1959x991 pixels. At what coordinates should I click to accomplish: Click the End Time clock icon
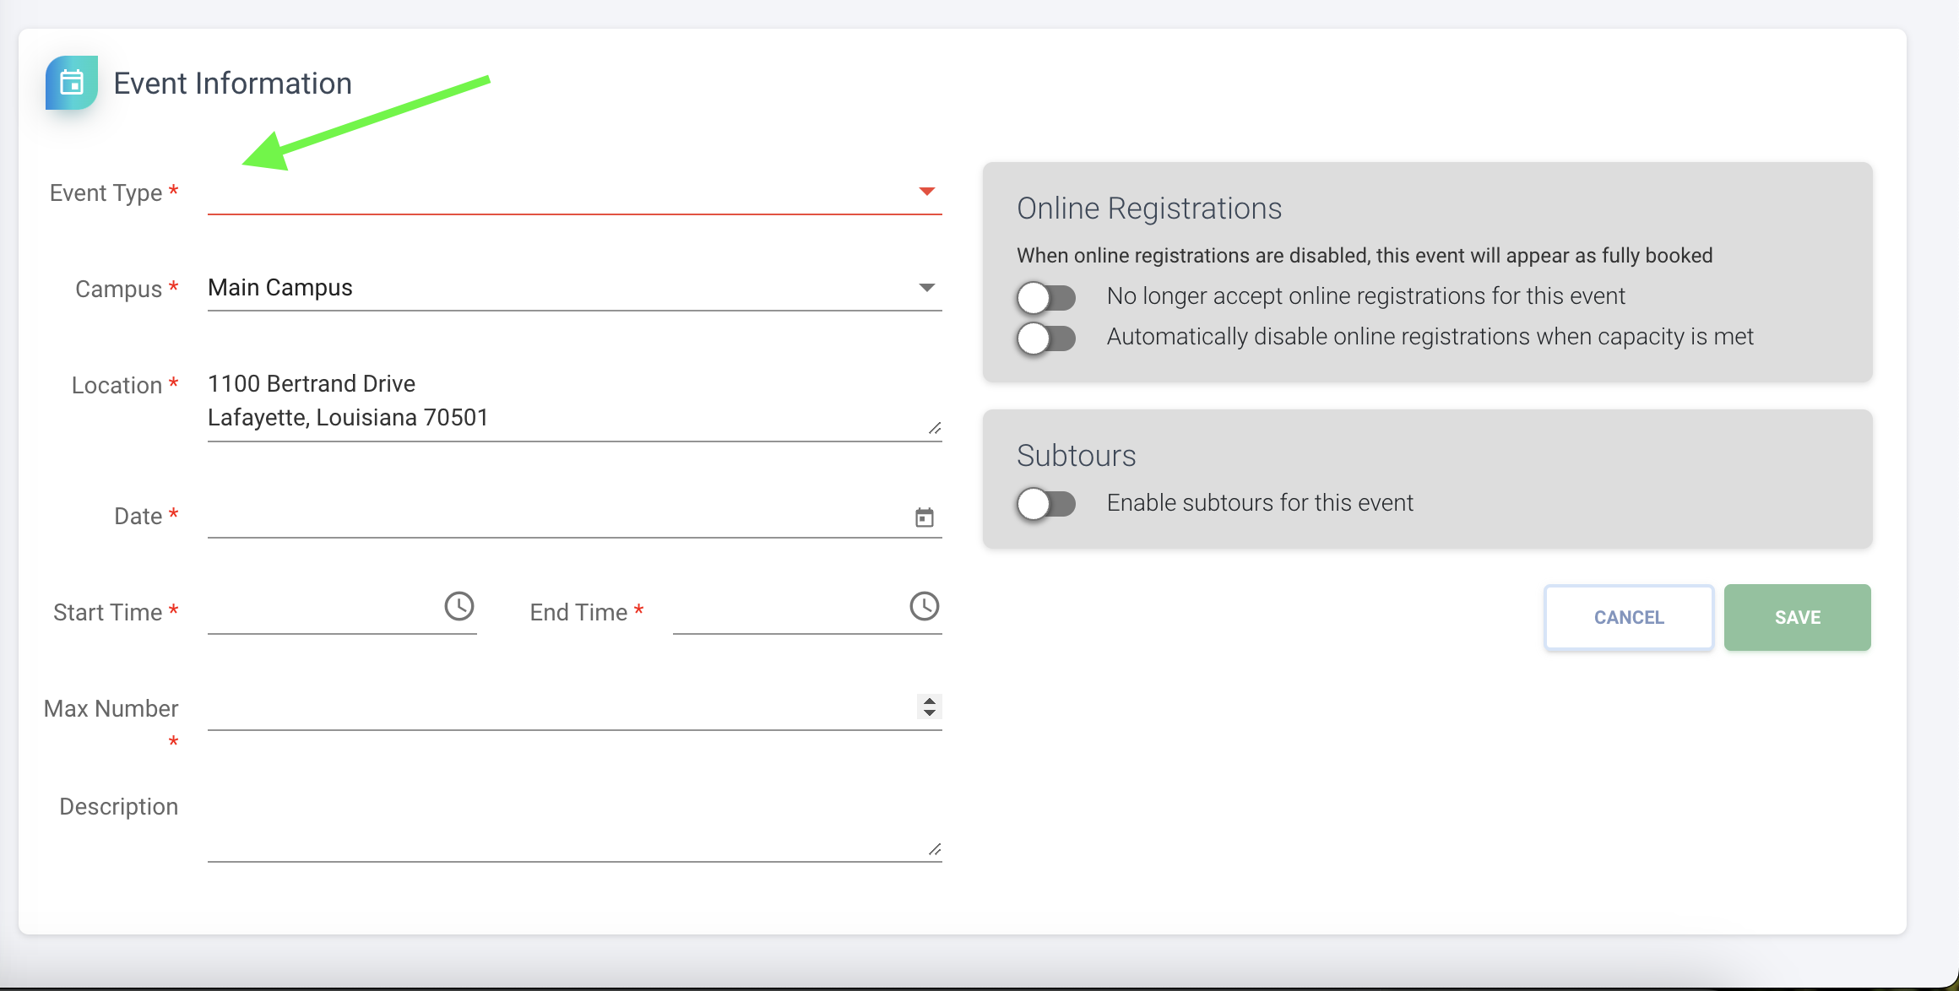(x=925, y=606)
